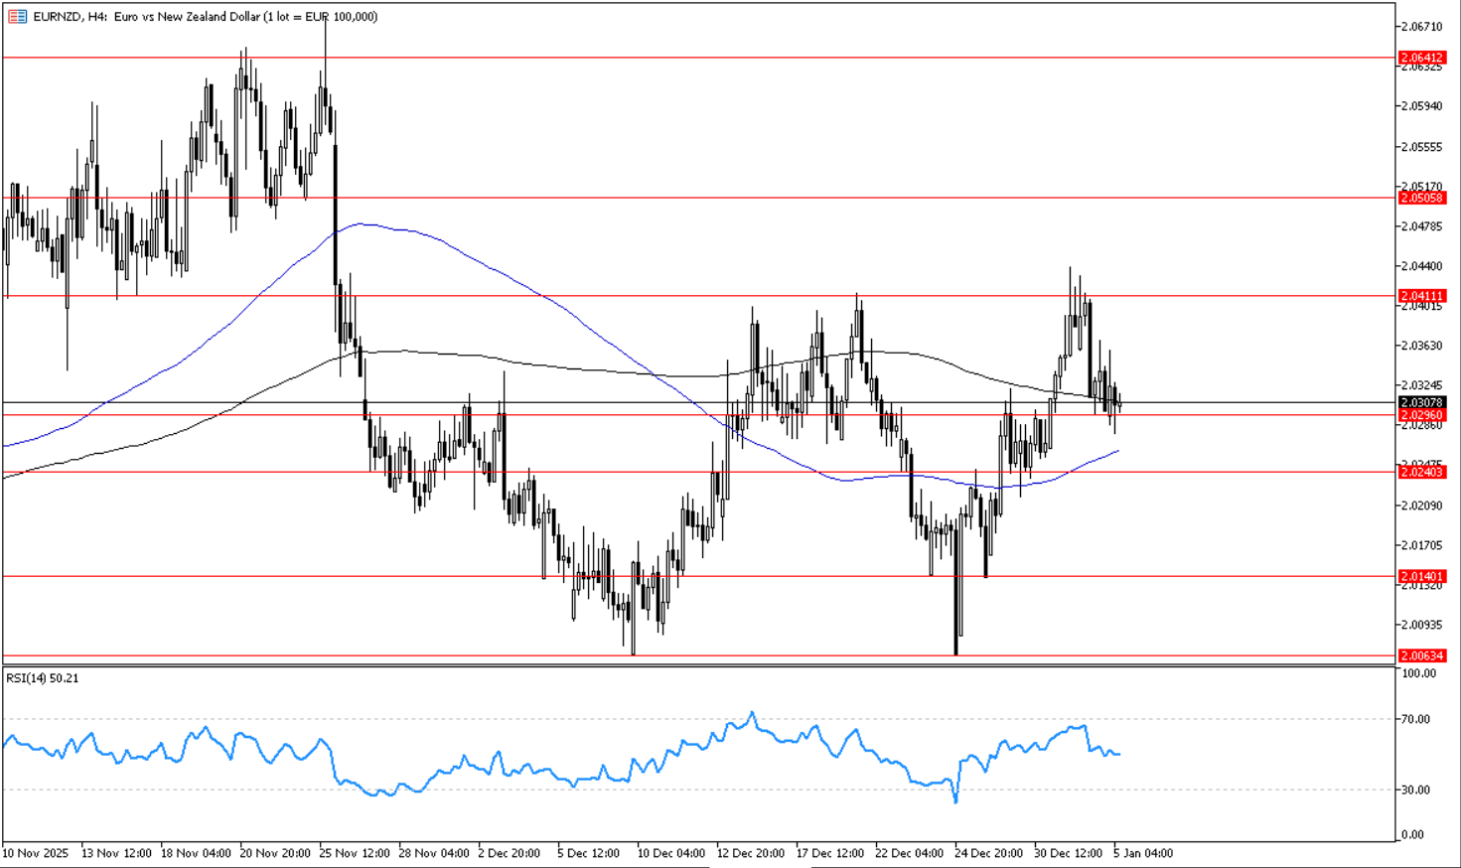Click the 5 Jan 04:00 time axis label

[1142, 853]
